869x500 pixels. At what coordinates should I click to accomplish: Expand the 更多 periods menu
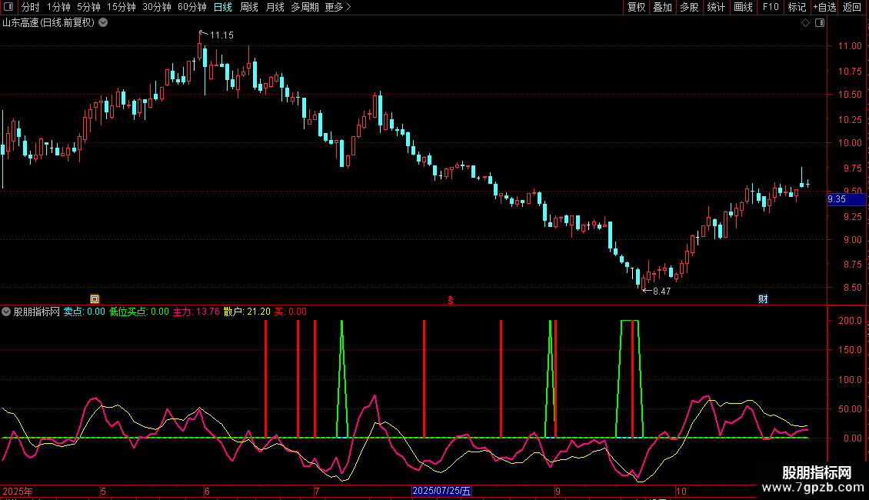(338, 7)
